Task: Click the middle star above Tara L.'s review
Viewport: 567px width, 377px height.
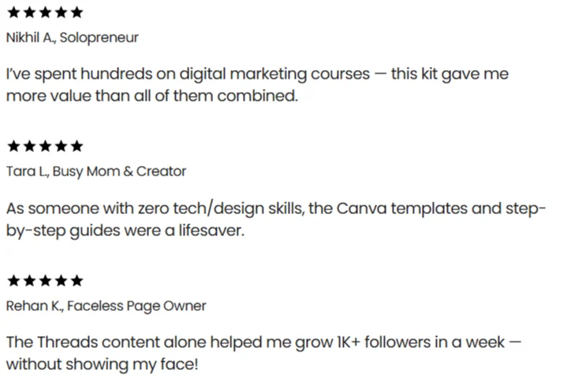Action: tap(44, 146)
